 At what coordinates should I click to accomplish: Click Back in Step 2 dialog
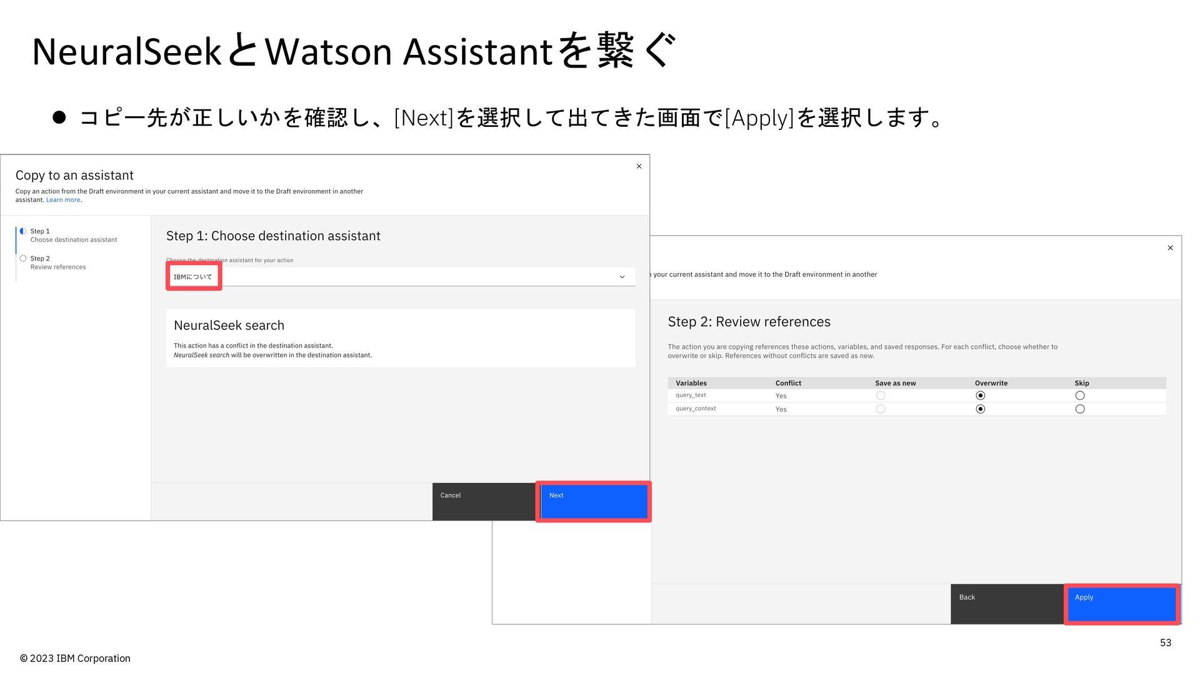pyautogui.click(x=1007, y=604)
